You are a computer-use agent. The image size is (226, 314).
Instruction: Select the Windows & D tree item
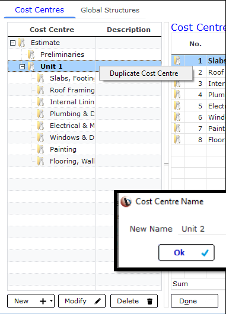[x=72, y=137]
